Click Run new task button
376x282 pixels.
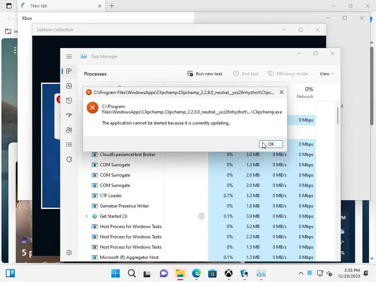click(205, 73)
